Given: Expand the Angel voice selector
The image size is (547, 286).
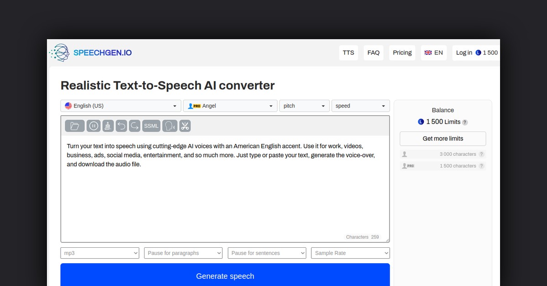Looking at the screenshot, I should click(230, 106).
